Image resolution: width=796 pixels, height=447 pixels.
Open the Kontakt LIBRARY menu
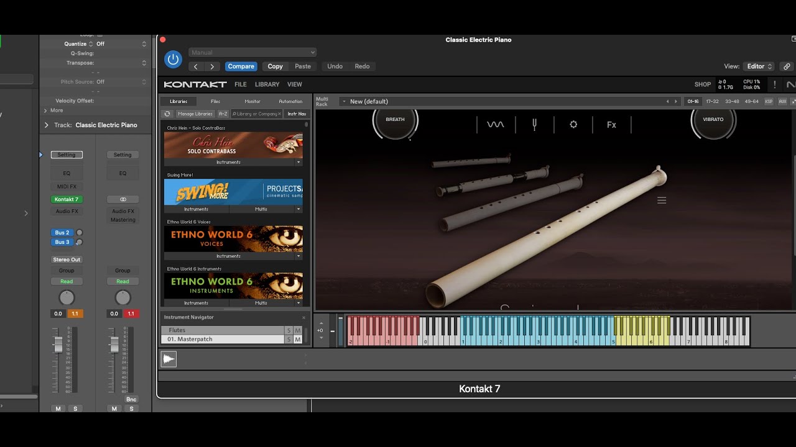267,84
